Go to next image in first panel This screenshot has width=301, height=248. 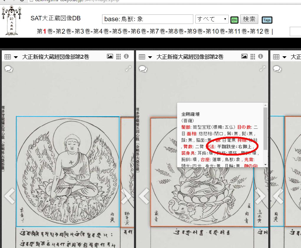(x=126, y=196)
